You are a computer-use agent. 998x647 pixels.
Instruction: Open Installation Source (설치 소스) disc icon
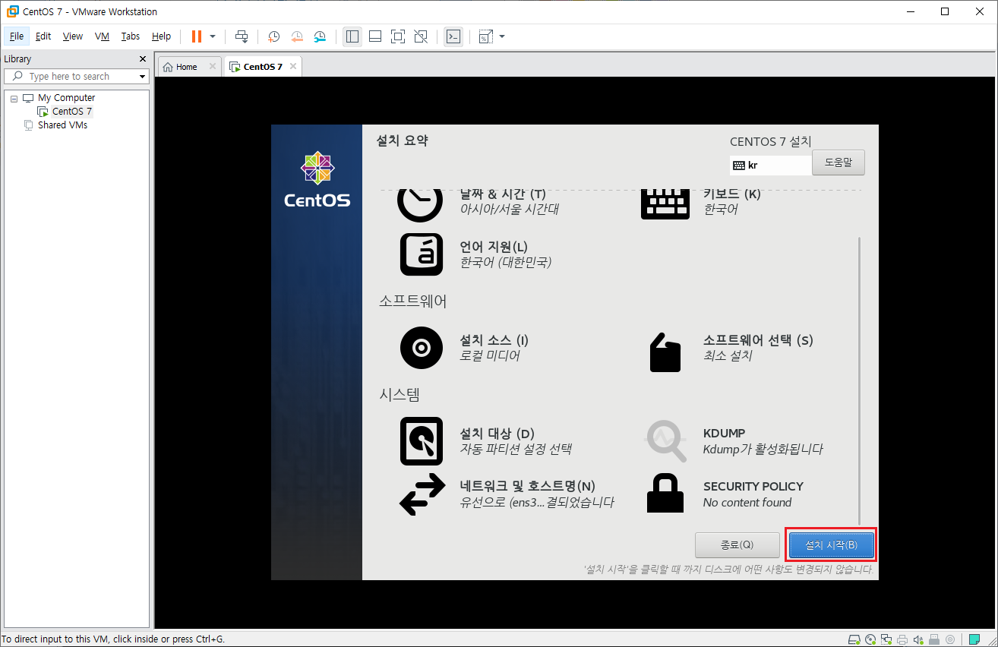tap(421, 348)
